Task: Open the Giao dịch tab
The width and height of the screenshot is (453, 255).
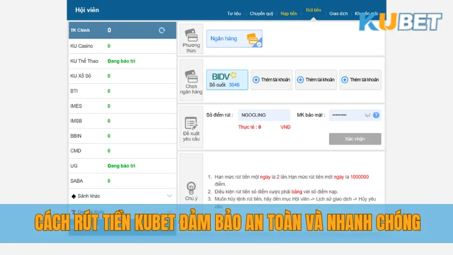Action: tap(339, 14)
